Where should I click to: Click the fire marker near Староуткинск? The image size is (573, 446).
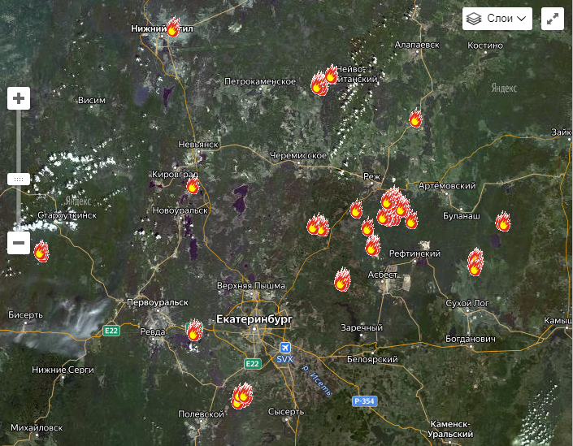click(41, 250)
